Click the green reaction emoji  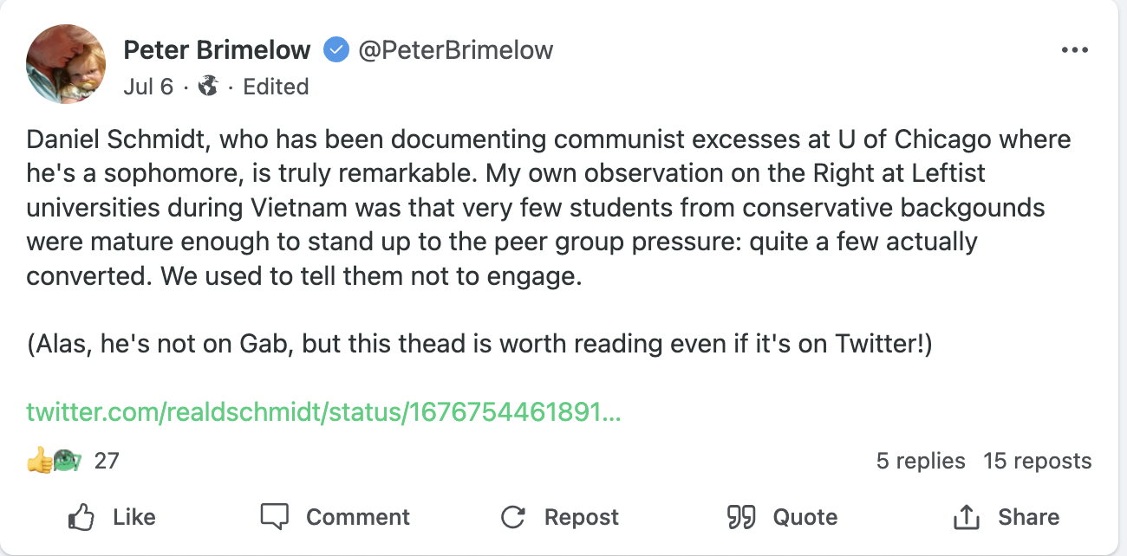pyautogui.click(x=66, y=461)
